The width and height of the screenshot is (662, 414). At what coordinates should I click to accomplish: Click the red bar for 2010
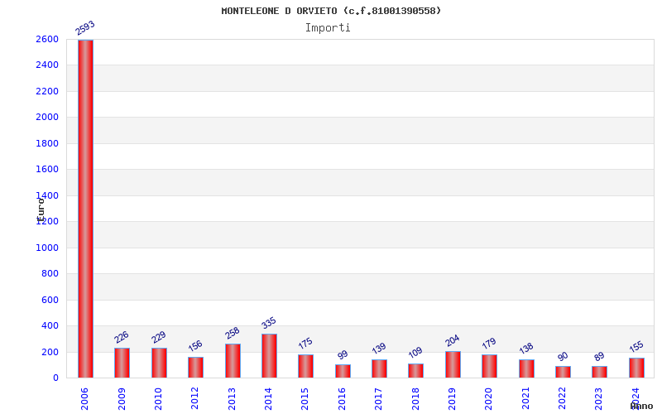coord(159,363)
